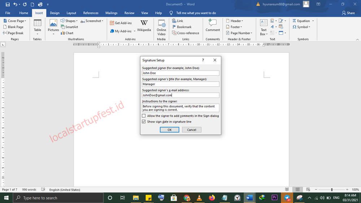
Task: Open the proofing errors icon in status bar
Action: click(x=43, y=189)
